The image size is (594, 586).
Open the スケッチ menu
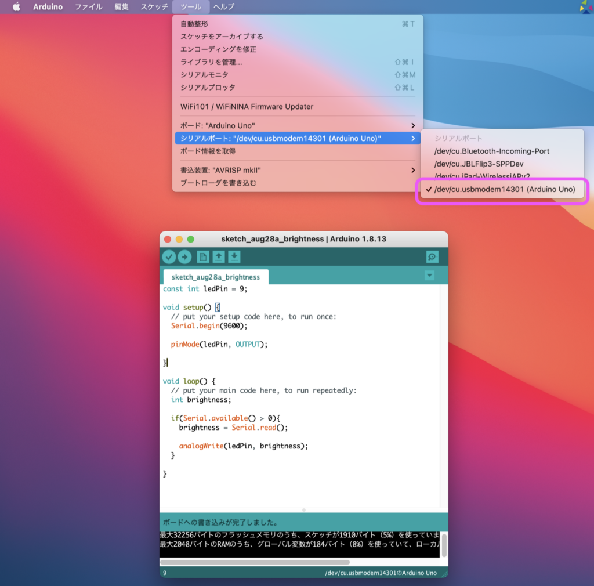coord(154,7)
